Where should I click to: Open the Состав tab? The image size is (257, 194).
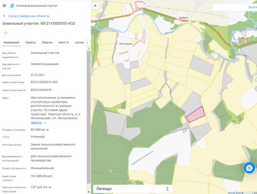[79, 43]
